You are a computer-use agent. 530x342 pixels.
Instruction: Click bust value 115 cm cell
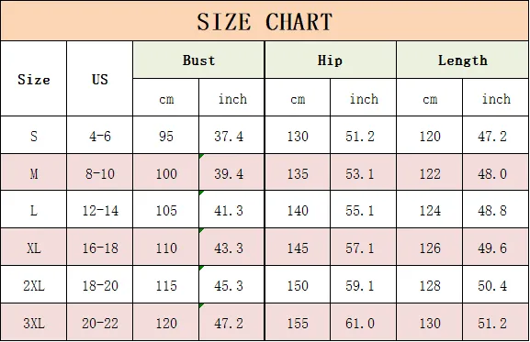pyautogui.click(x=166, y=284)
